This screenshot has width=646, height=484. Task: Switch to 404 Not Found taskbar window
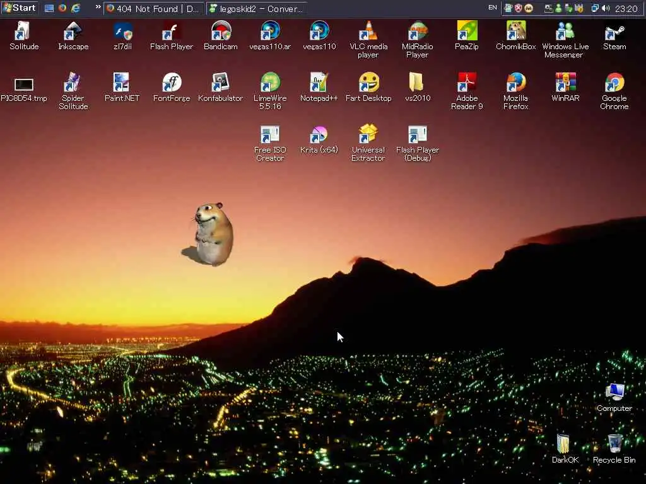tap(153, 8)
